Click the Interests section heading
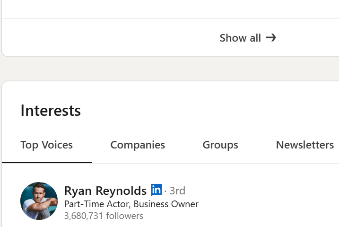This screenshot has height=227, width=339. (51, 111)
